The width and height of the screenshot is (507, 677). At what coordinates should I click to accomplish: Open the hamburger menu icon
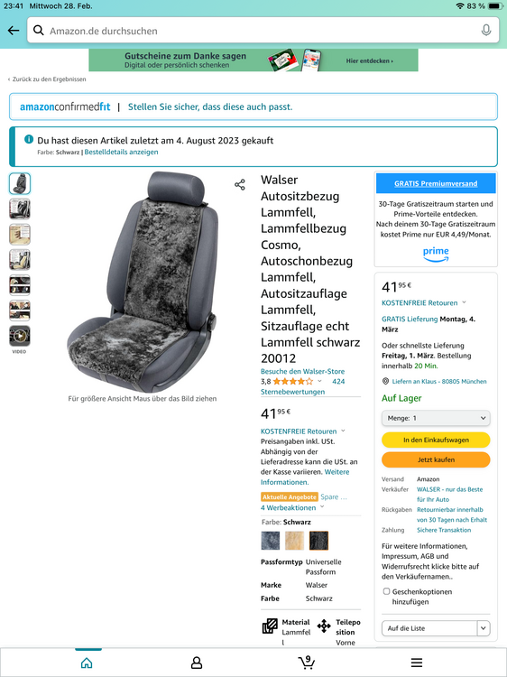coord(417,663)
